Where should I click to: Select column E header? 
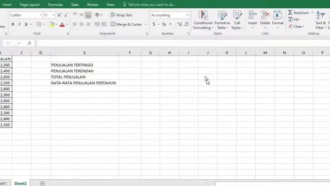85,53
